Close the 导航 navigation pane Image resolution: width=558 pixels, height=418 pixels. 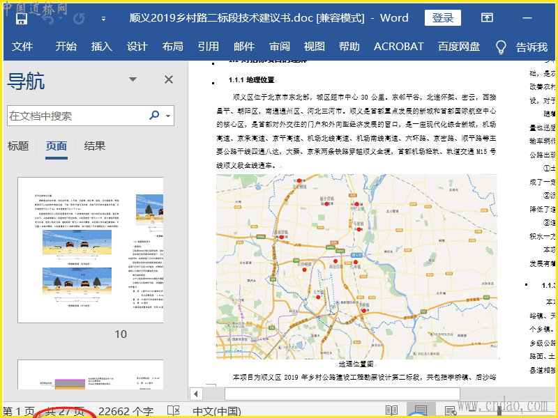point(169,79)
